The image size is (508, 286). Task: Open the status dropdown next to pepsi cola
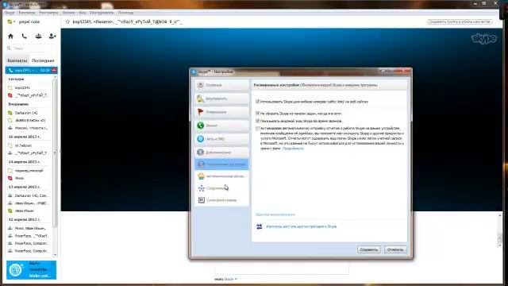11,21
